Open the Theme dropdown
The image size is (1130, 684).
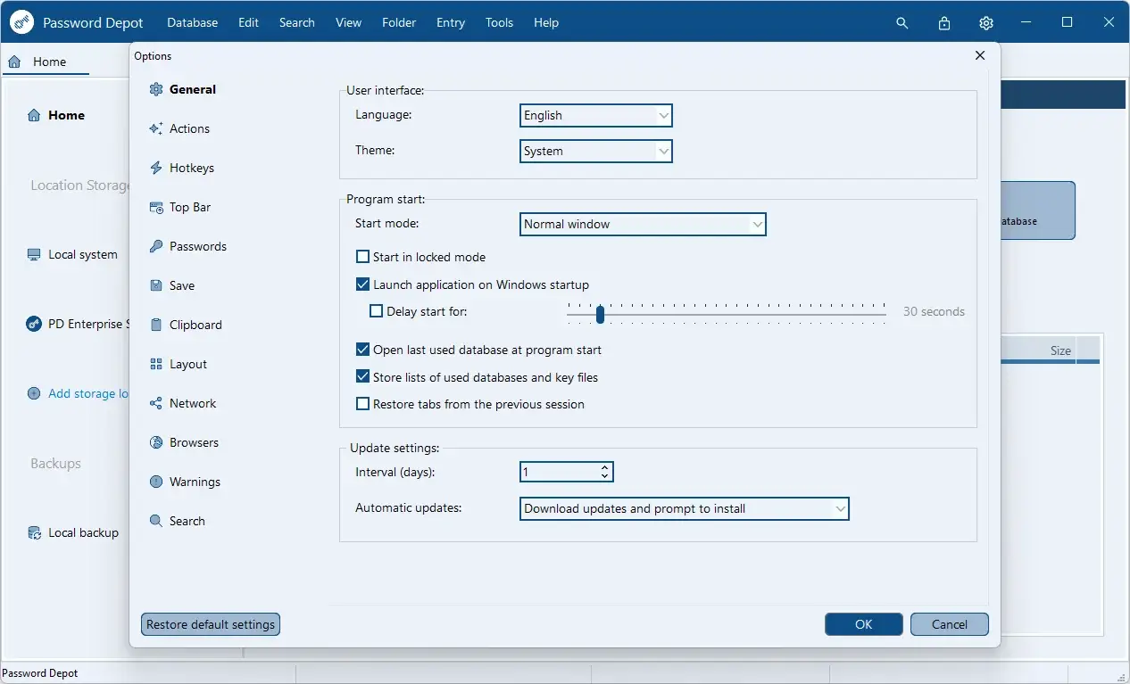click(x=595, y=151)
